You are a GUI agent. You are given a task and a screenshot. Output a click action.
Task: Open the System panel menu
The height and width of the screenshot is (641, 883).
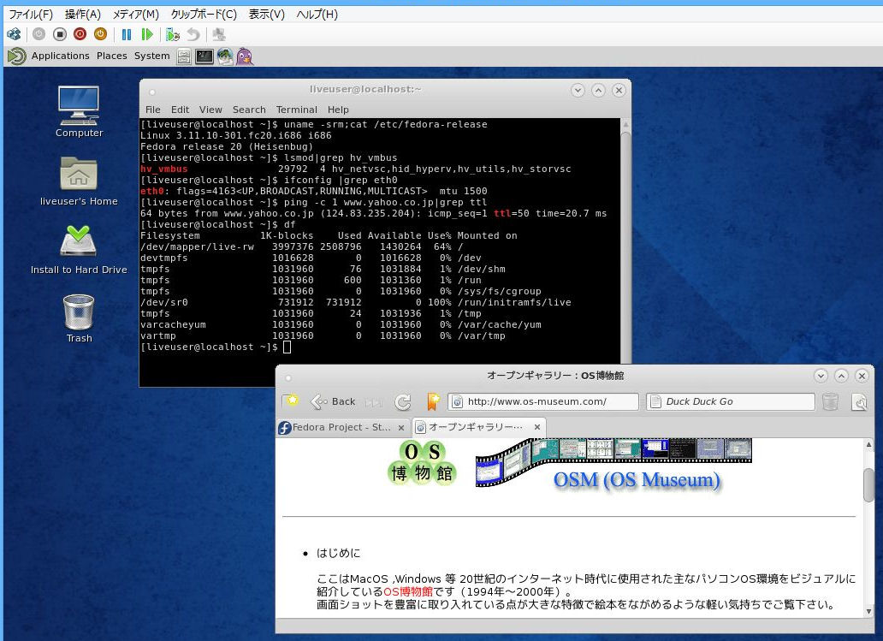(151, 56)
